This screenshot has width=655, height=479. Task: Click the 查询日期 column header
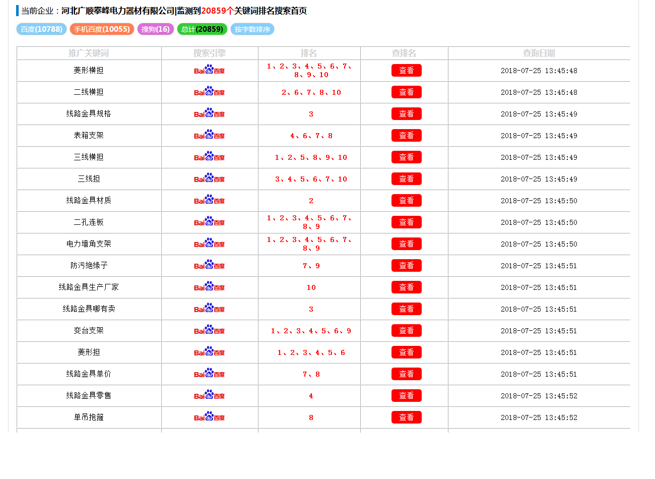[539, 53]
